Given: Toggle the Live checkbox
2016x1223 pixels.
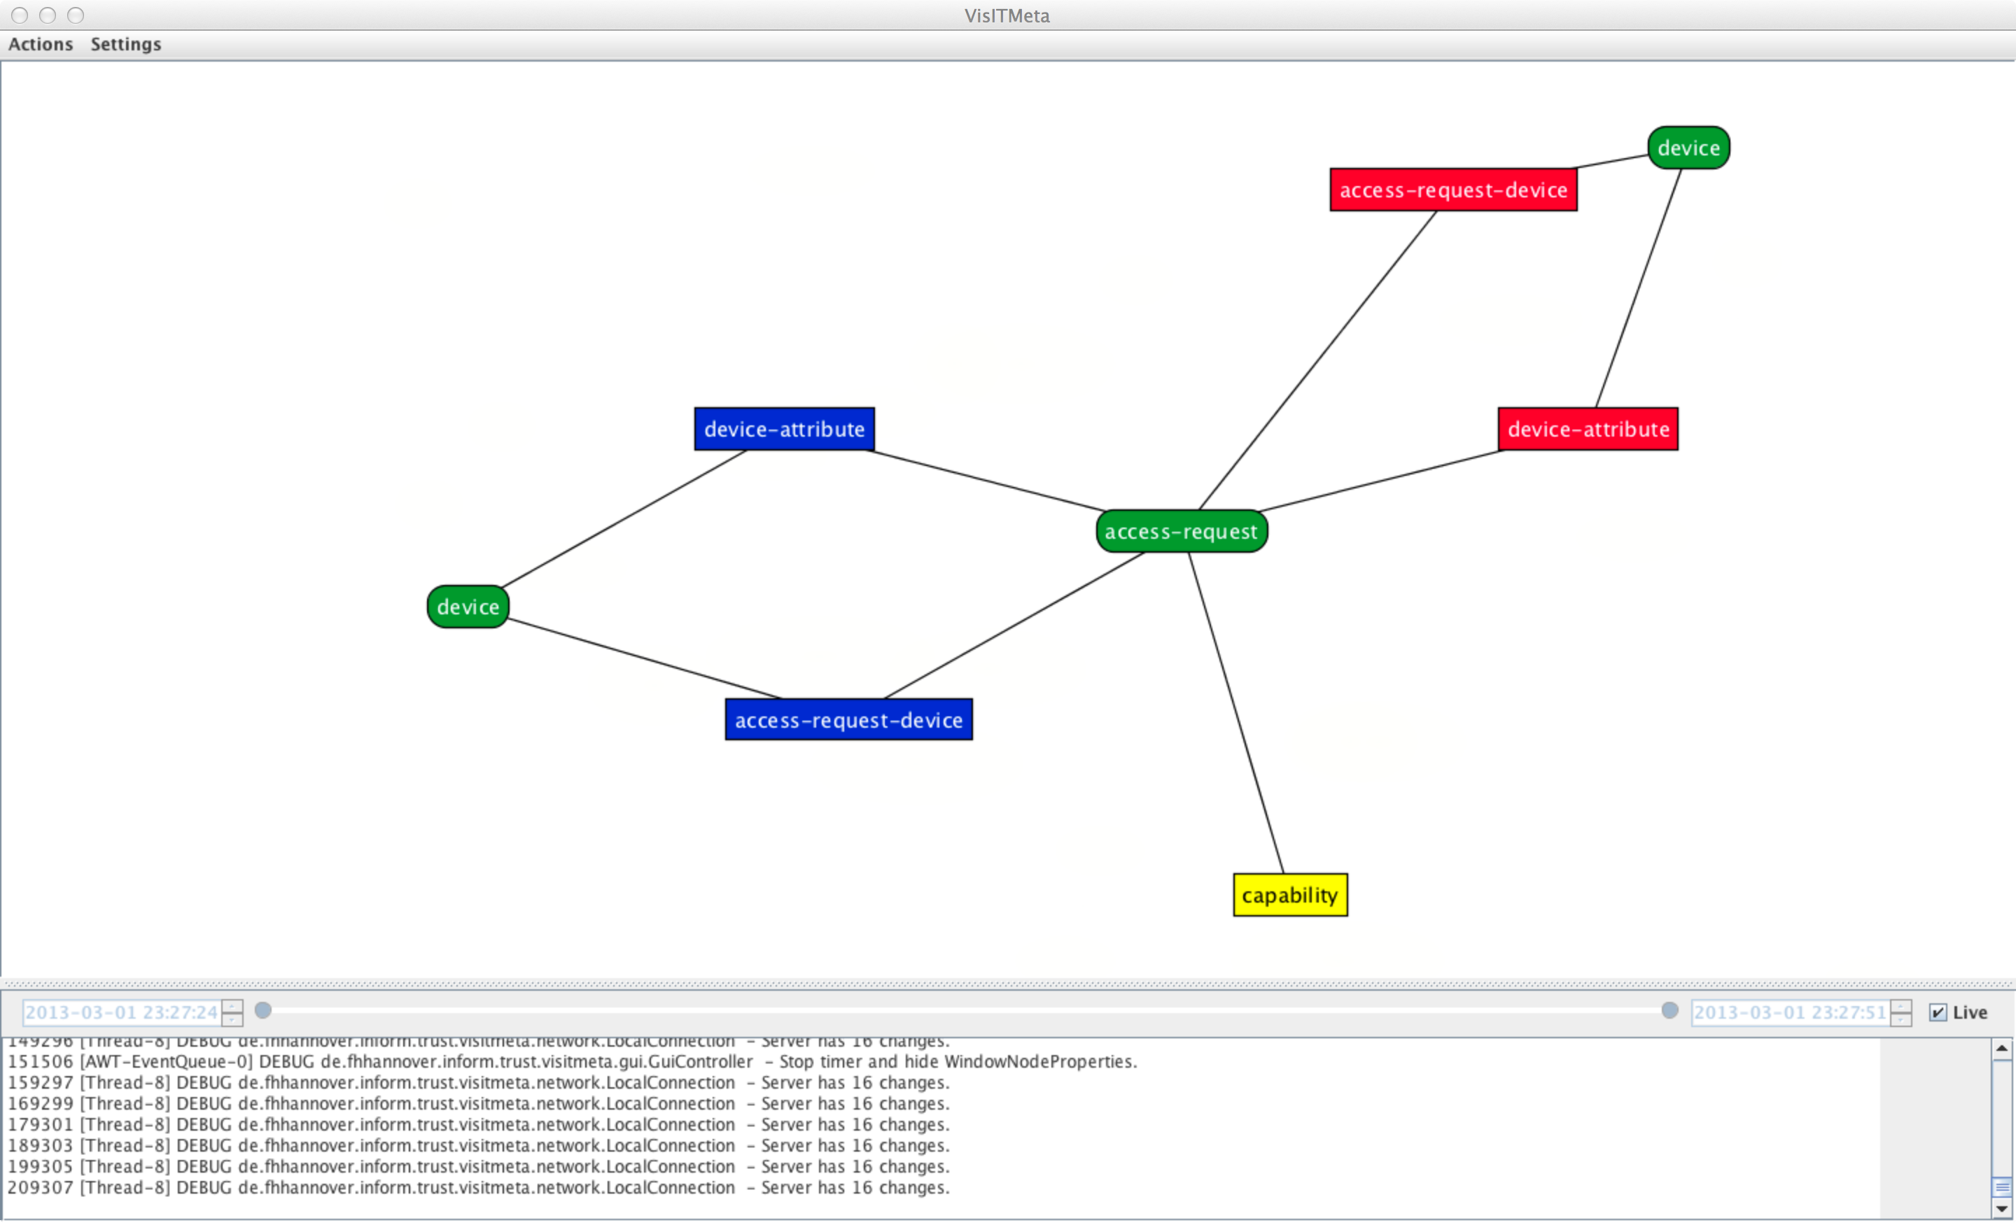Looking at the screenshot, I should pyautogui.click(x=1938, y=1013).
